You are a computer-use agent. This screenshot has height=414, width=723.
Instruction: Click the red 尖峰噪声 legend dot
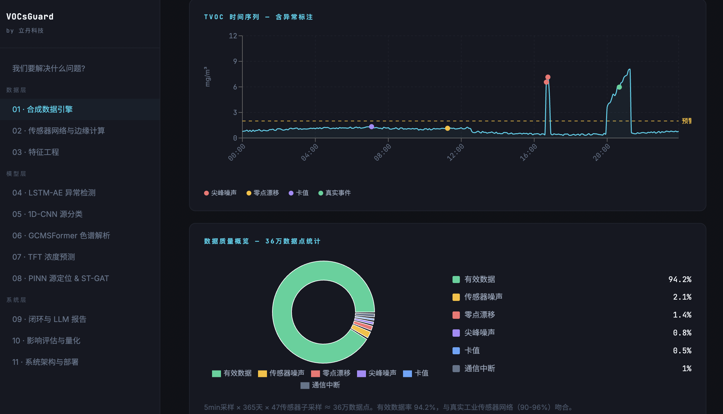206,193
